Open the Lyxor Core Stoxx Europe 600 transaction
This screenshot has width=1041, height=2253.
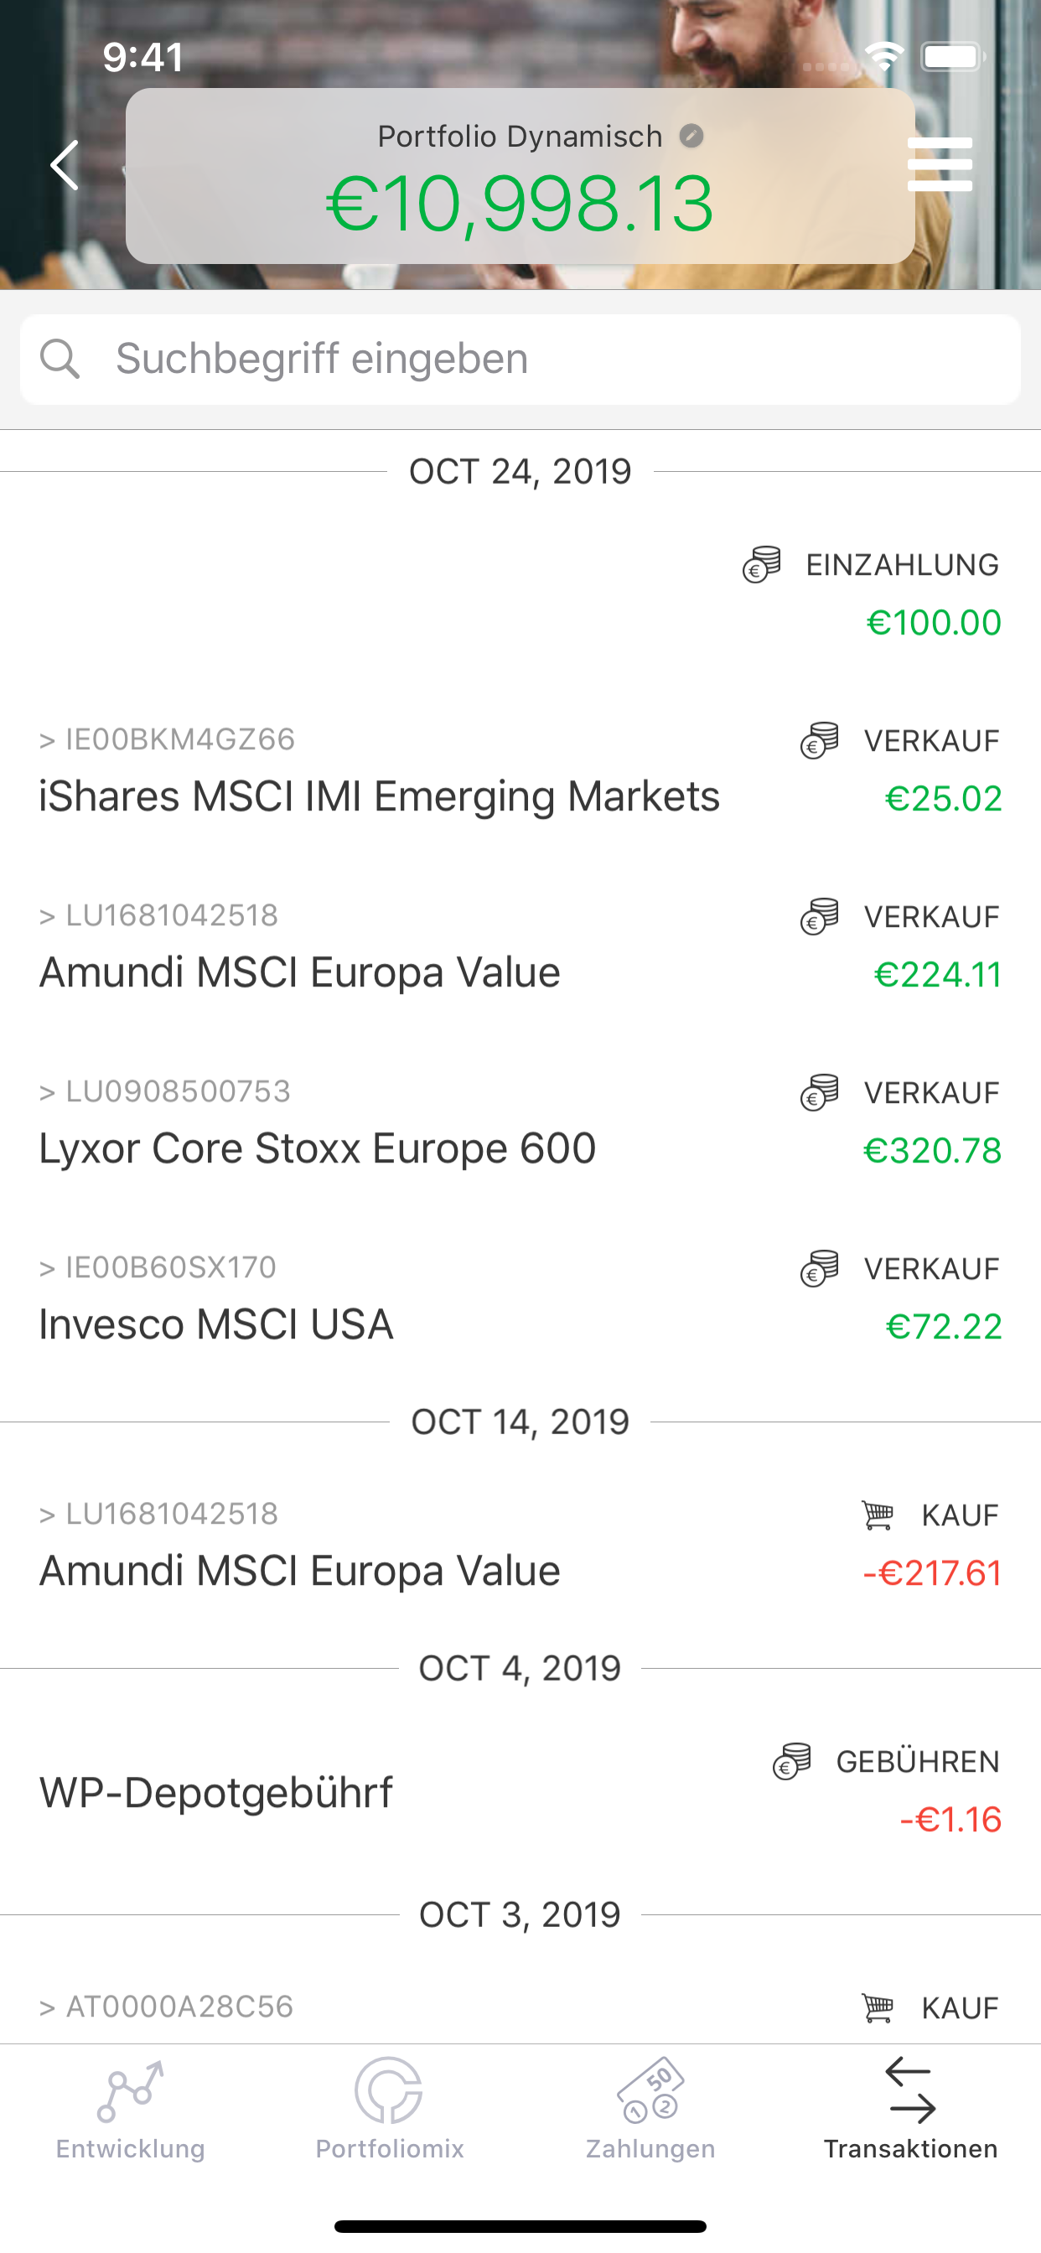520,1122
